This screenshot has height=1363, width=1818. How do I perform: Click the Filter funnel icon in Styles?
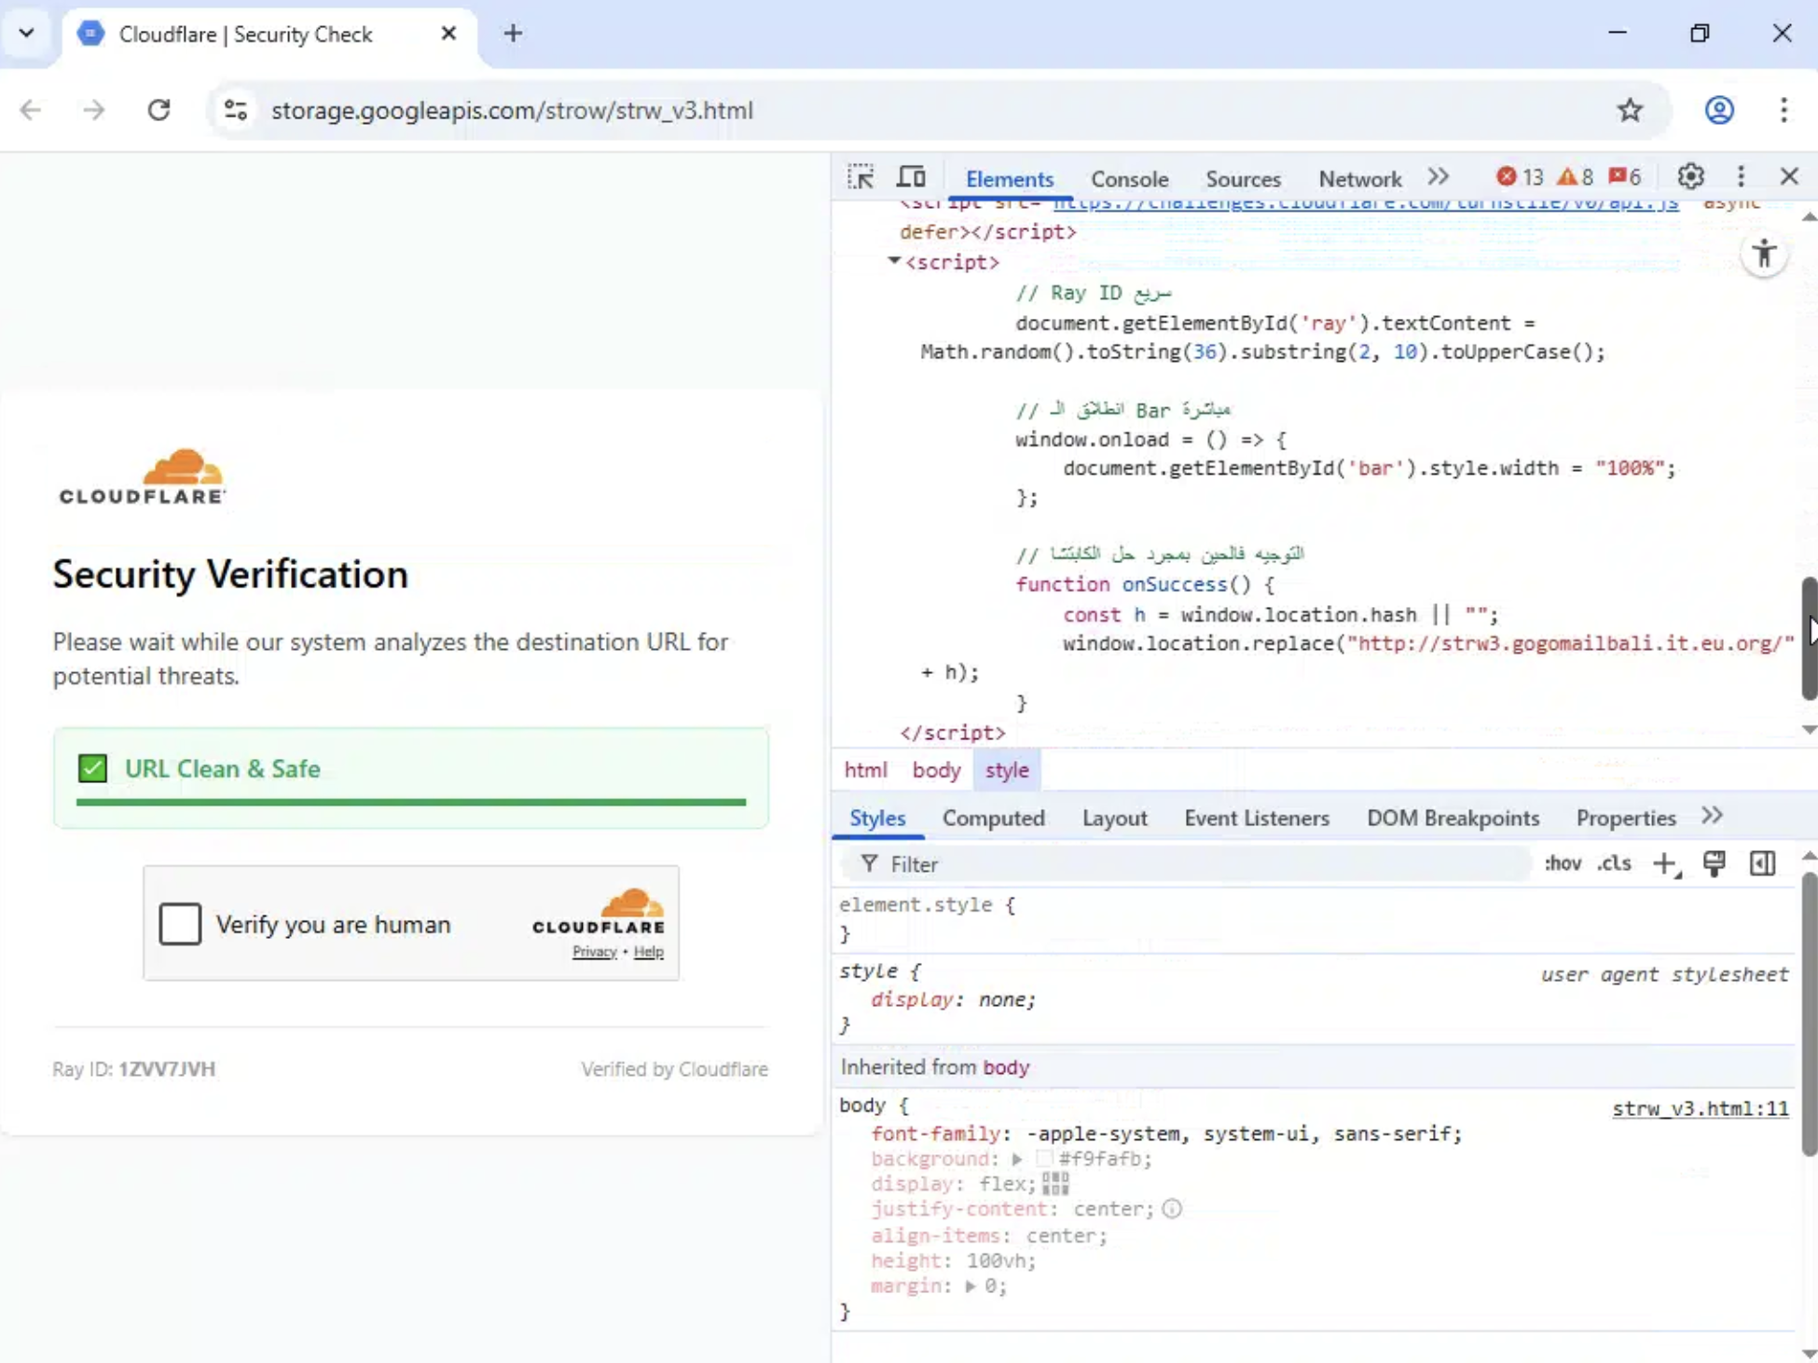pyautogui.click(x=869, y=864)
